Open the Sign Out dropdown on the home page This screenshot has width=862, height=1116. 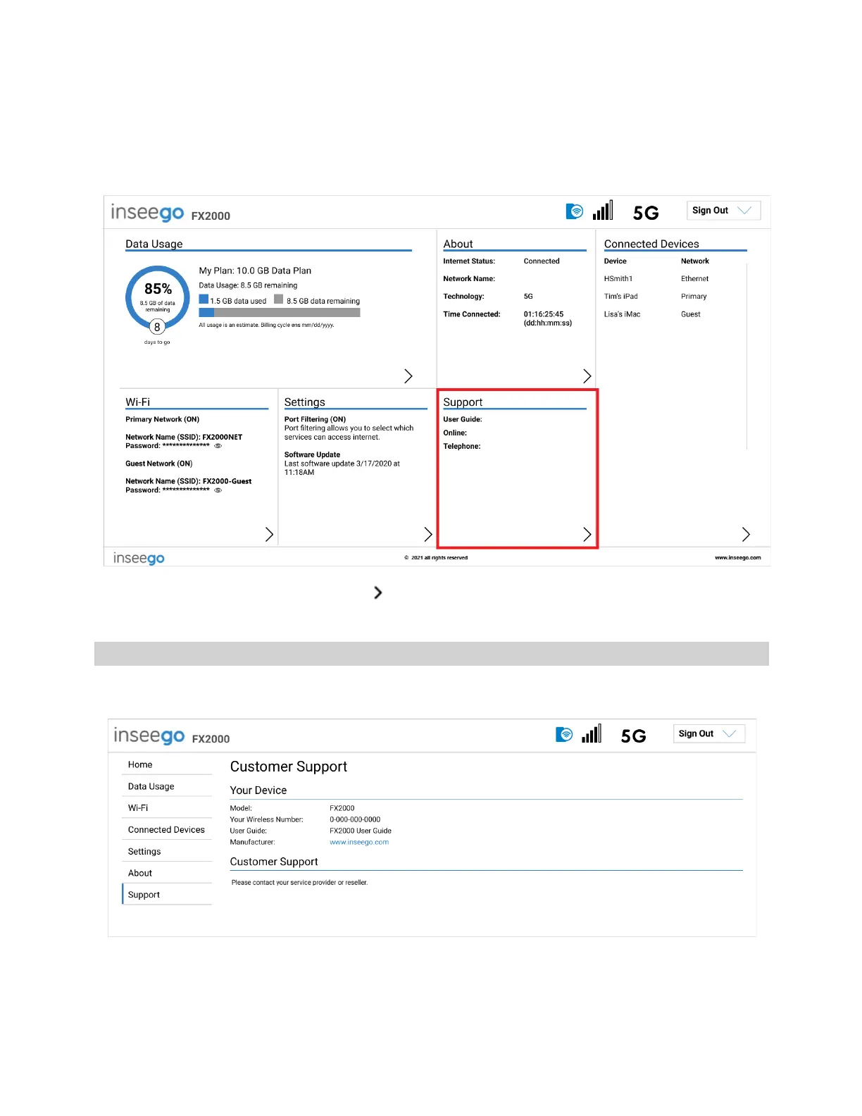click(723, 211)
